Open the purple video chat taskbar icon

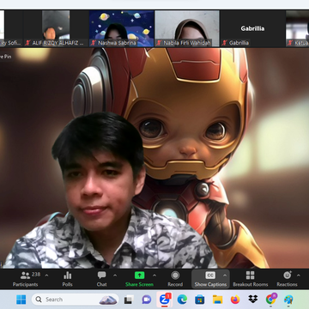[147, 300]
